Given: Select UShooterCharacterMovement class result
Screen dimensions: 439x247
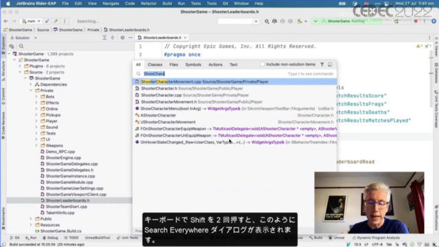Looking at the screenshot, I should click(x=235, y=122).
